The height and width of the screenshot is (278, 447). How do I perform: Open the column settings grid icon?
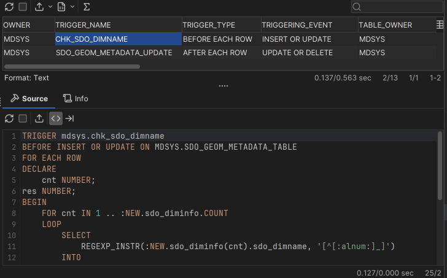point(440,25)
